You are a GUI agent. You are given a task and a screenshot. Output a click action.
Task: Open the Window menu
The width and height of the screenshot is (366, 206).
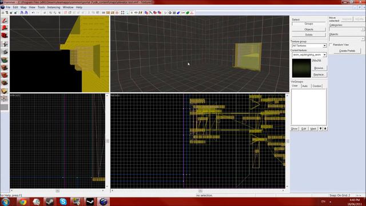68,7
